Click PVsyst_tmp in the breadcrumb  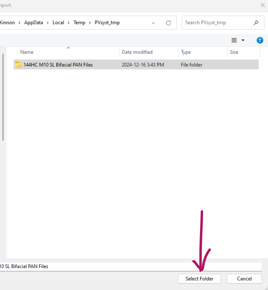click(107, 22)
